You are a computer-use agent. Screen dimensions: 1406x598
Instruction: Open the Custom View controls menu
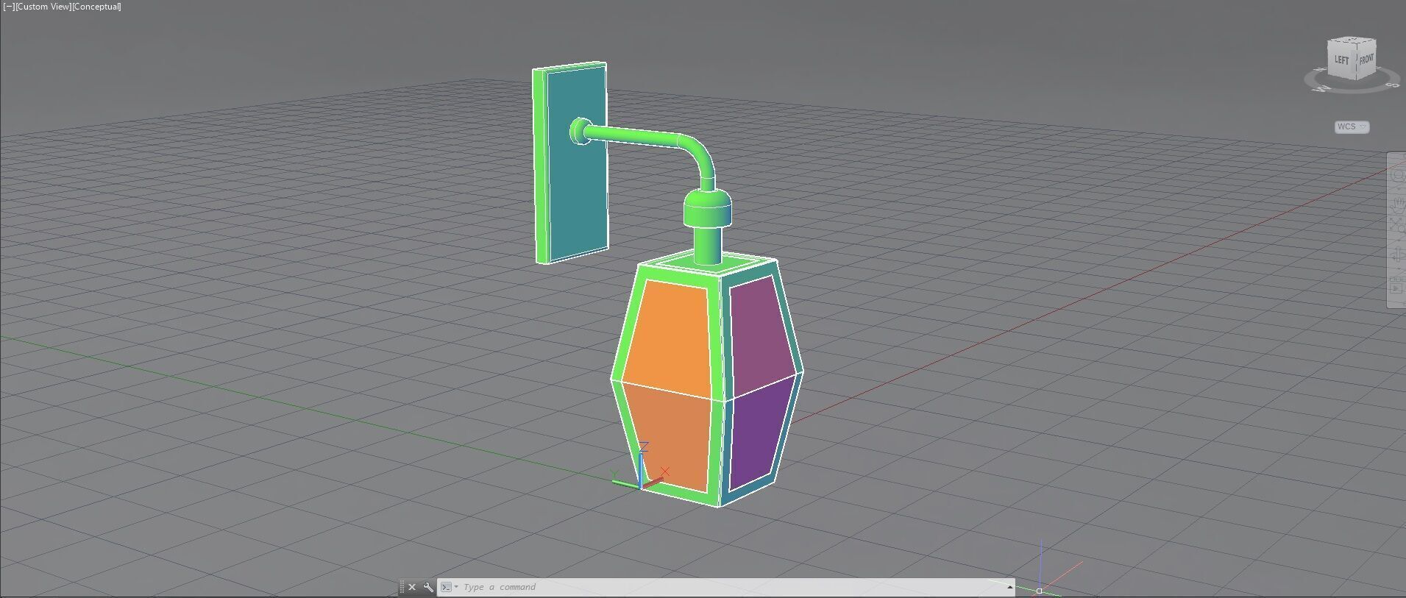[x=43, y=7]
